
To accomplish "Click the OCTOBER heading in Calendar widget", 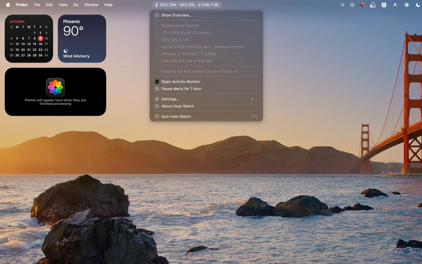I will pyautogui.click(x=17, y=22).
